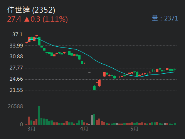The image size is (185, 139).
Task: Click the volume readout 量：2371
Action: coord(165,18)
